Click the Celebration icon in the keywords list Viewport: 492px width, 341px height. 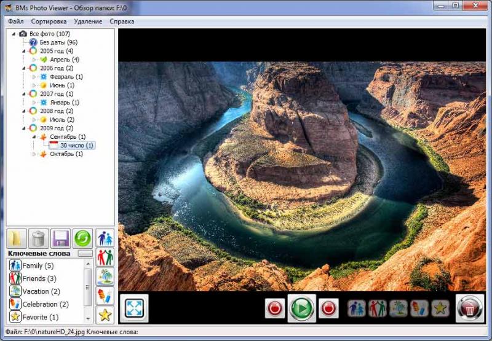15,304
